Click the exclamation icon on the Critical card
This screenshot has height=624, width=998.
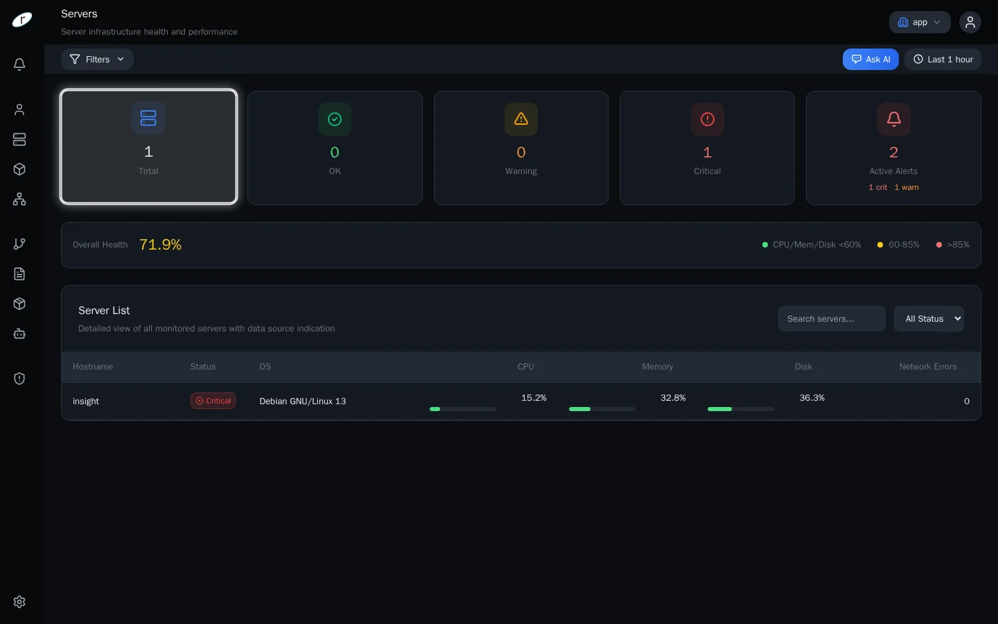pos(708,119)
